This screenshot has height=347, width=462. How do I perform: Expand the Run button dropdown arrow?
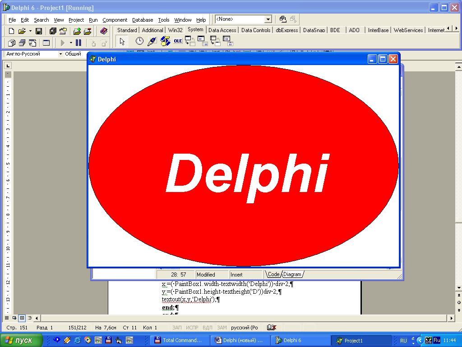click(71, 43)
